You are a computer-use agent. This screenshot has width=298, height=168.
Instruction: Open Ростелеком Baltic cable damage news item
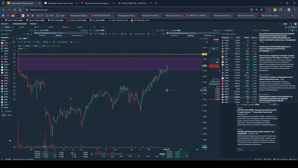(x=276, y=78)
